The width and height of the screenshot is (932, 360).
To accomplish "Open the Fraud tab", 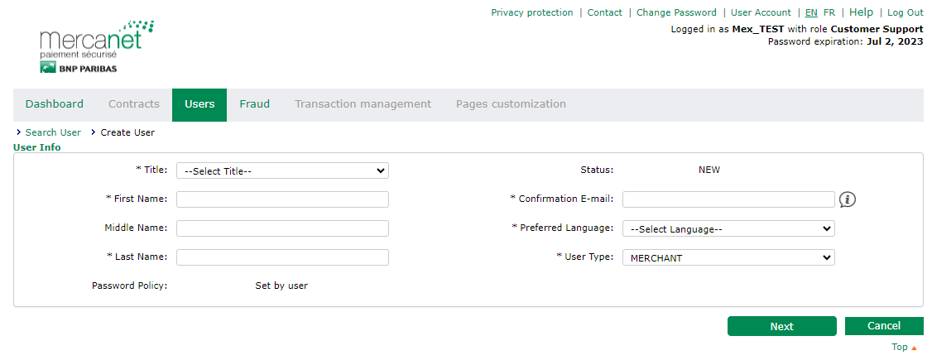I will (x=254, y=104).
